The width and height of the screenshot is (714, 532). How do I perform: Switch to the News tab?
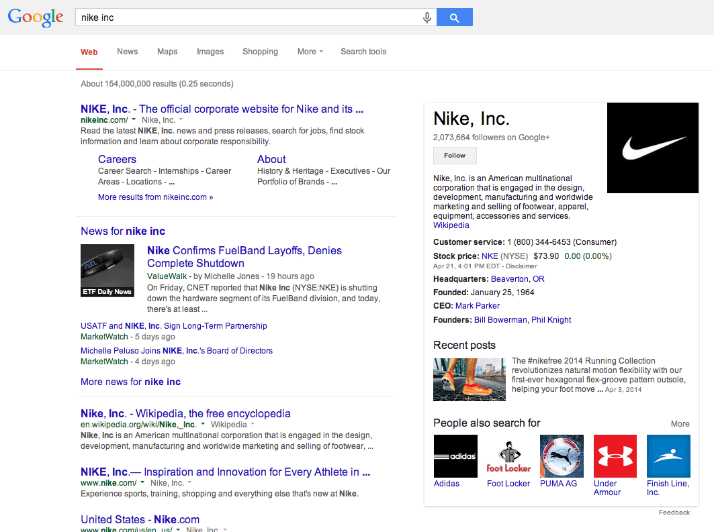click(127, 52)
